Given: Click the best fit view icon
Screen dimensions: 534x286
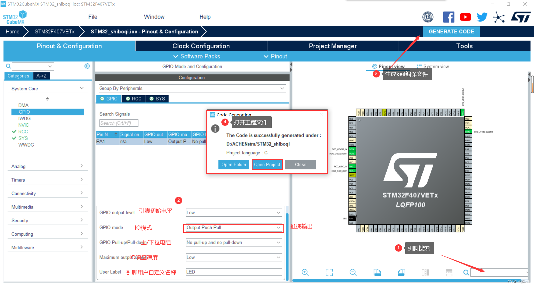Looking at the screenshot, I should (329, 272).
